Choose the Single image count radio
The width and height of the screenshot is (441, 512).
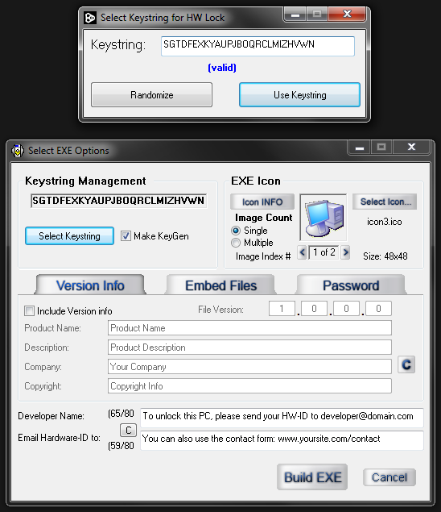tap(236, 231)
